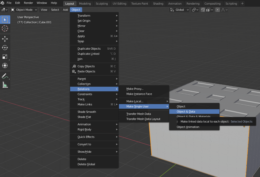Activate the 3D Cursor tool
Image resolution: width=260 pixels, height=177 pixels.
5,28
